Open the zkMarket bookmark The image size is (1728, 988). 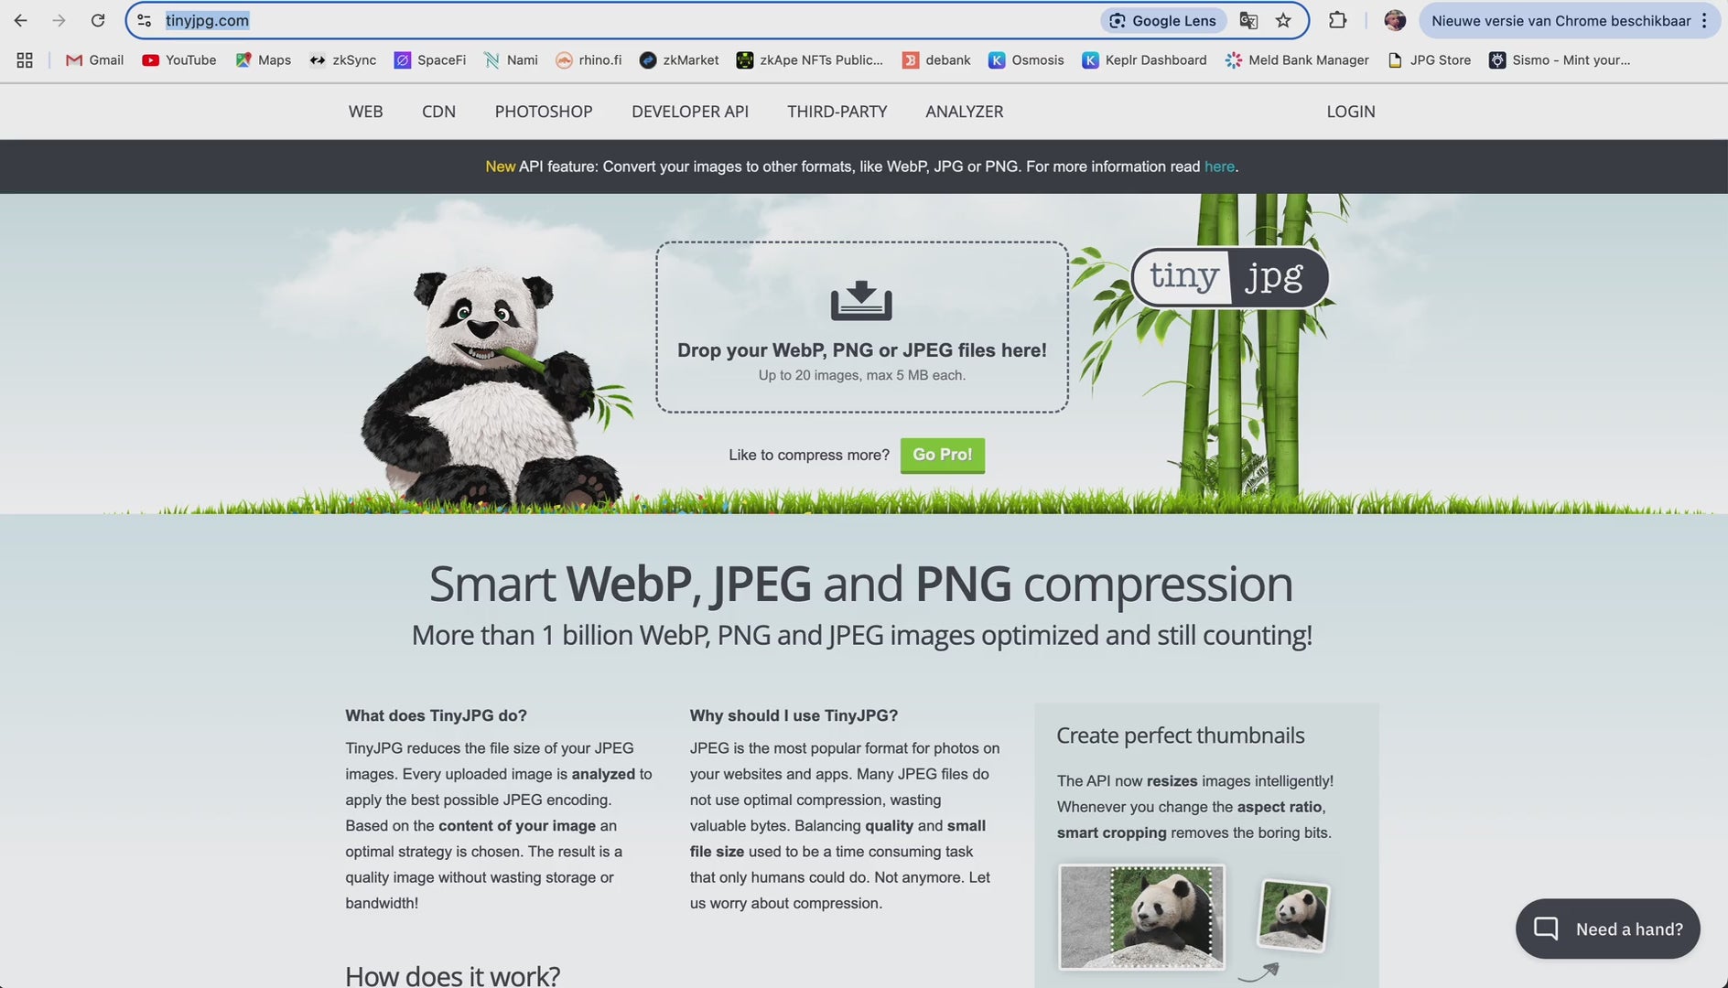[x=679, y=60]
